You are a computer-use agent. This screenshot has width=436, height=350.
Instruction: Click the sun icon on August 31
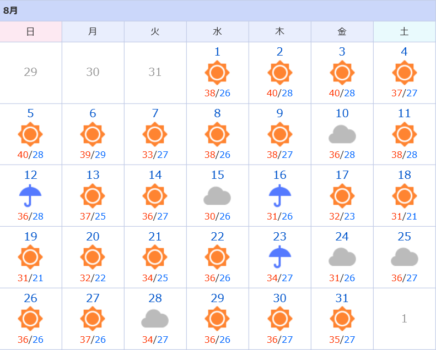342,319
